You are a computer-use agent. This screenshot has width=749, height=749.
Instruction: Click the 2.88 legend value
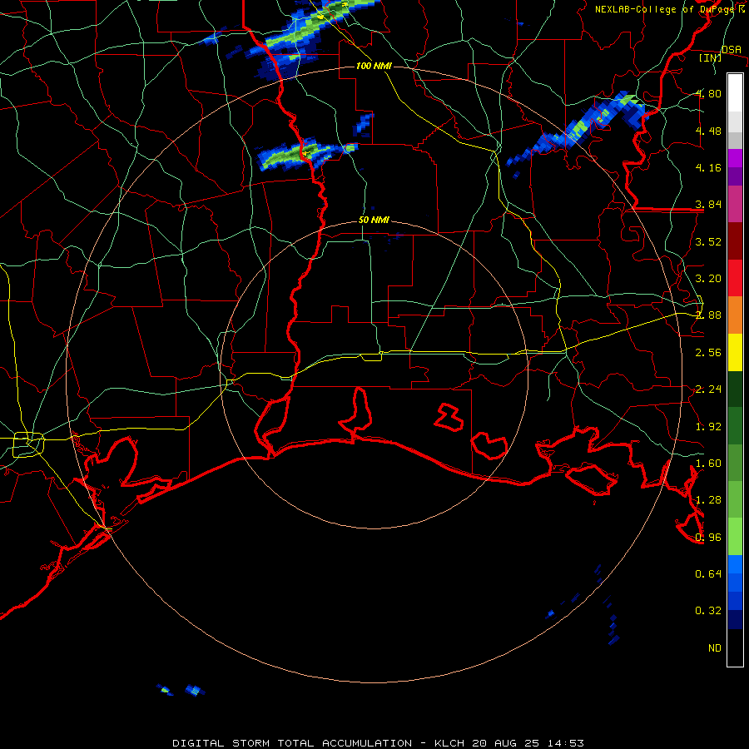pyautogui.click(x=708, y=315)
